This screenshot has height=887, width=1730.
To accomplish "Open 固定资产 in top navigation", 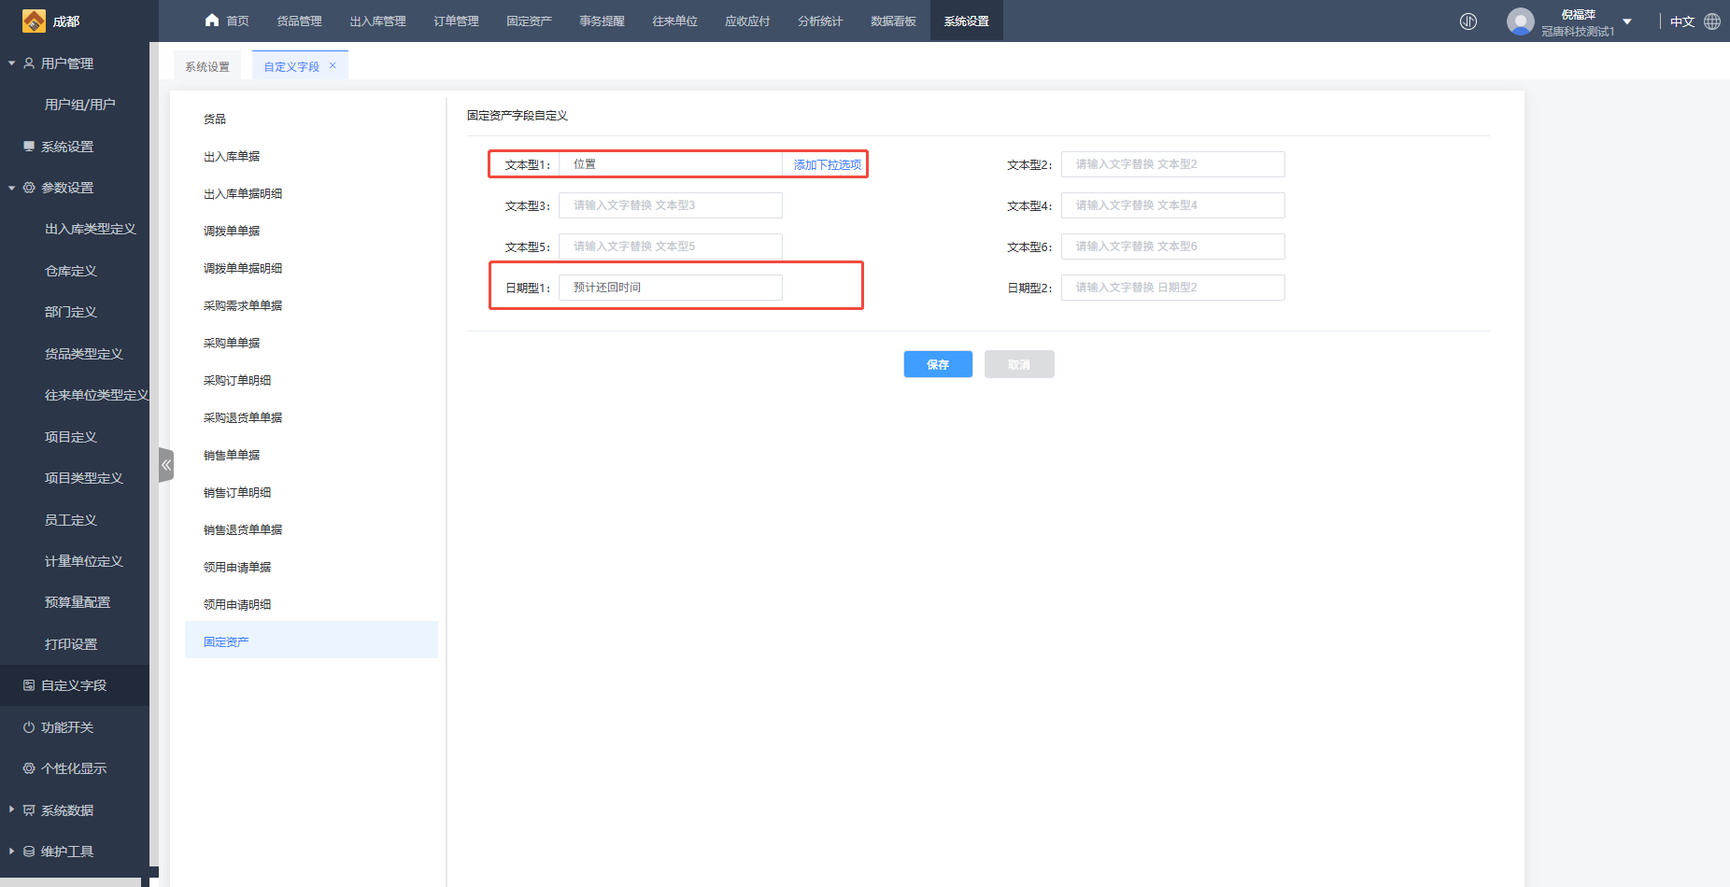I will 529,21.
